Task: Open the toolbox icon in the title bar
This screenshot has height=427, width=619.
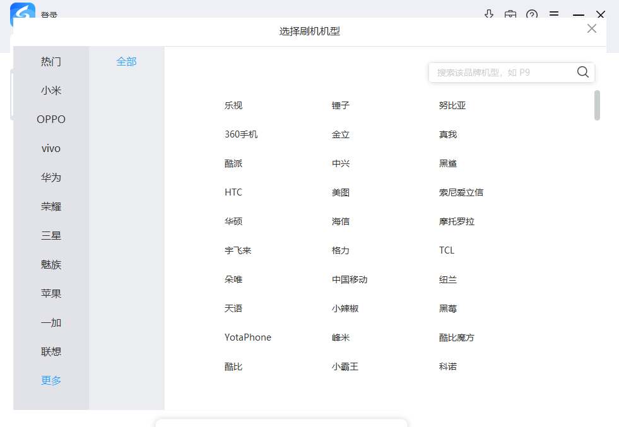Action: click(510, 14)
